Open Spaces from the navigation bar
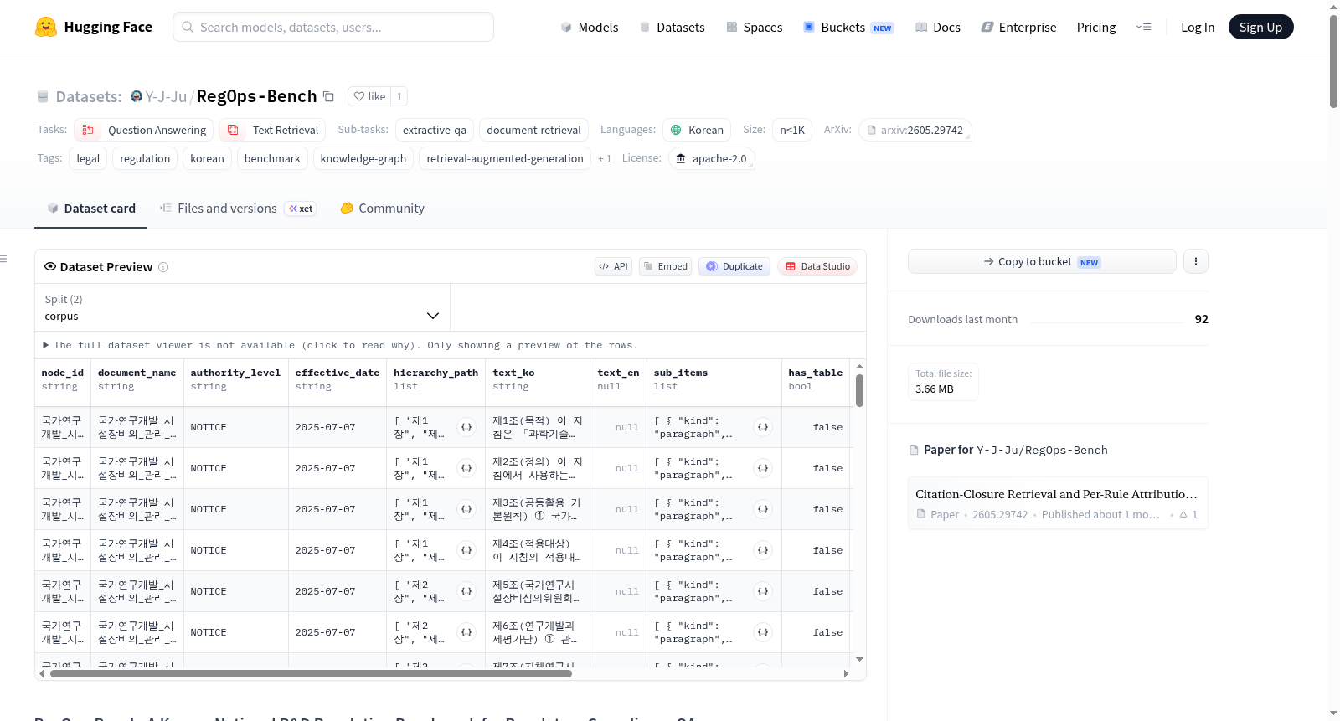 (x=754, y=27)
